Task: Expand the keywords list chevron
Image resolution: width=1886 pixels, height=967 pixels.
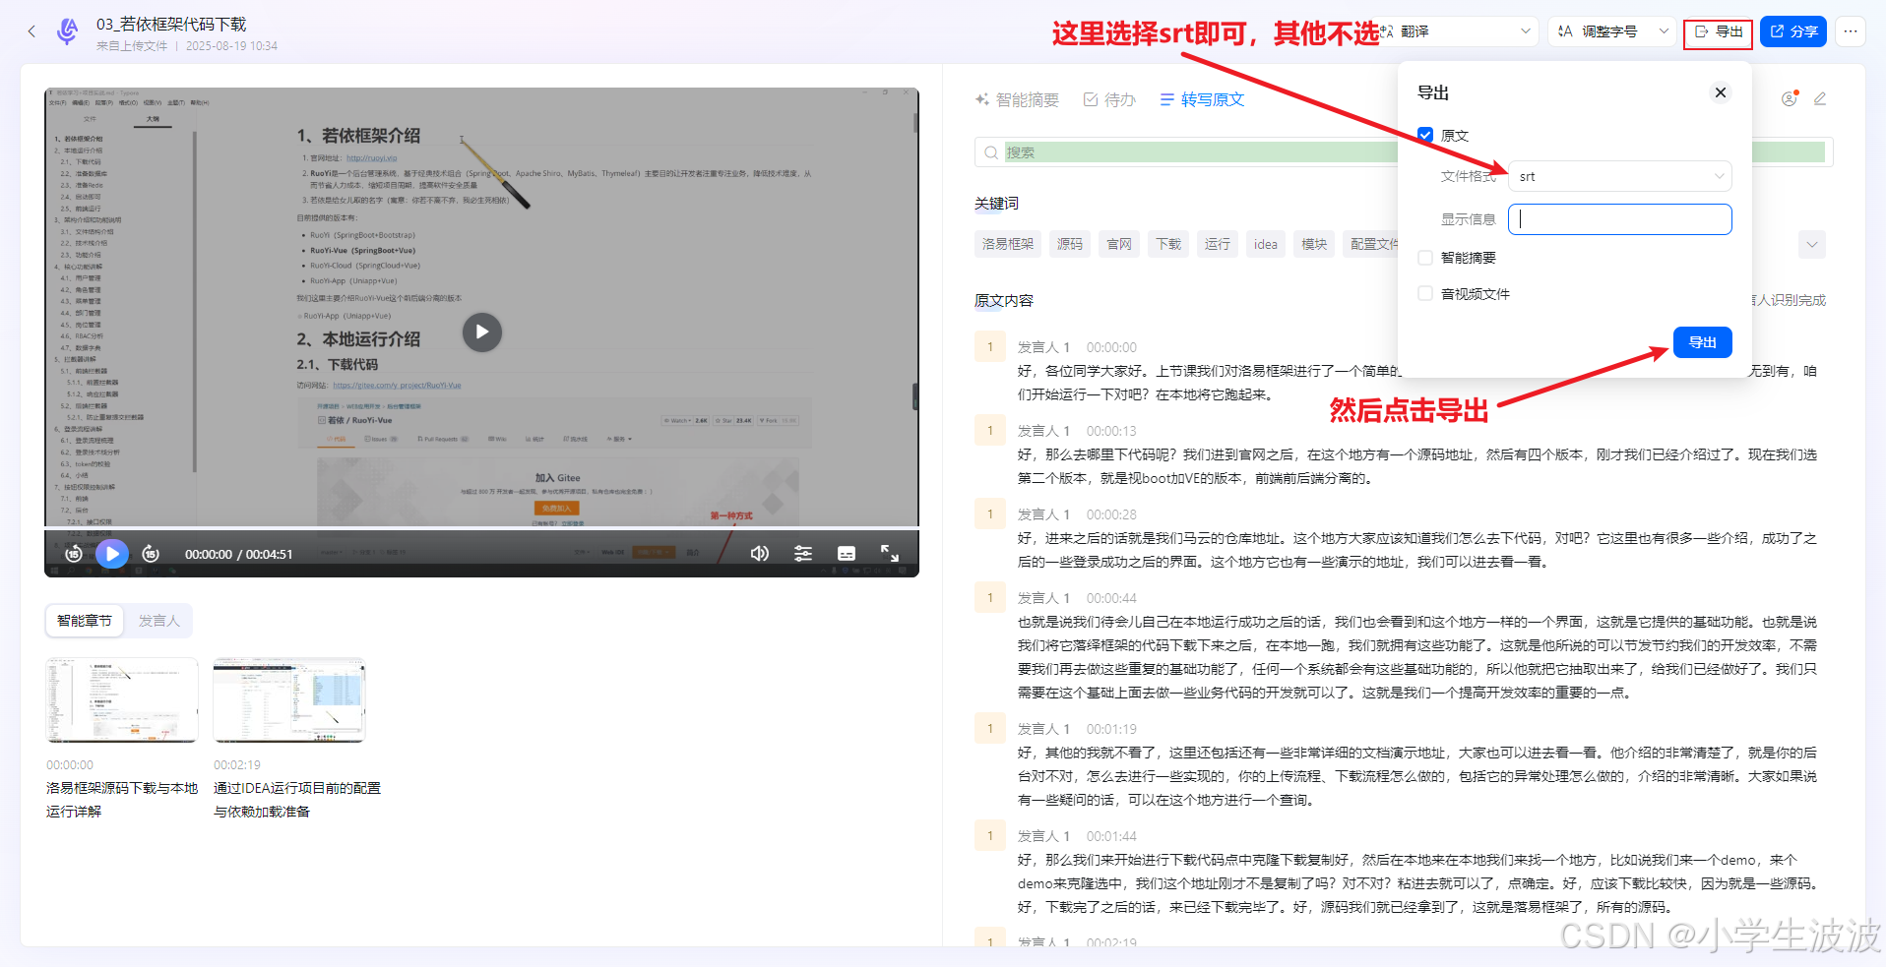Action: tap(1812, 245)
